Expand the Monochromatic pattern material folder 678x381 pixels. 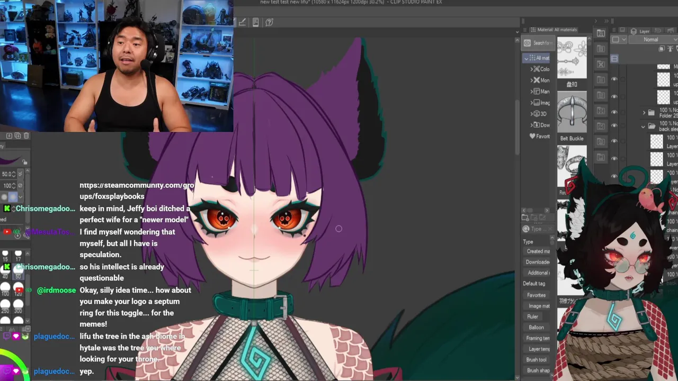coord(532,80)
